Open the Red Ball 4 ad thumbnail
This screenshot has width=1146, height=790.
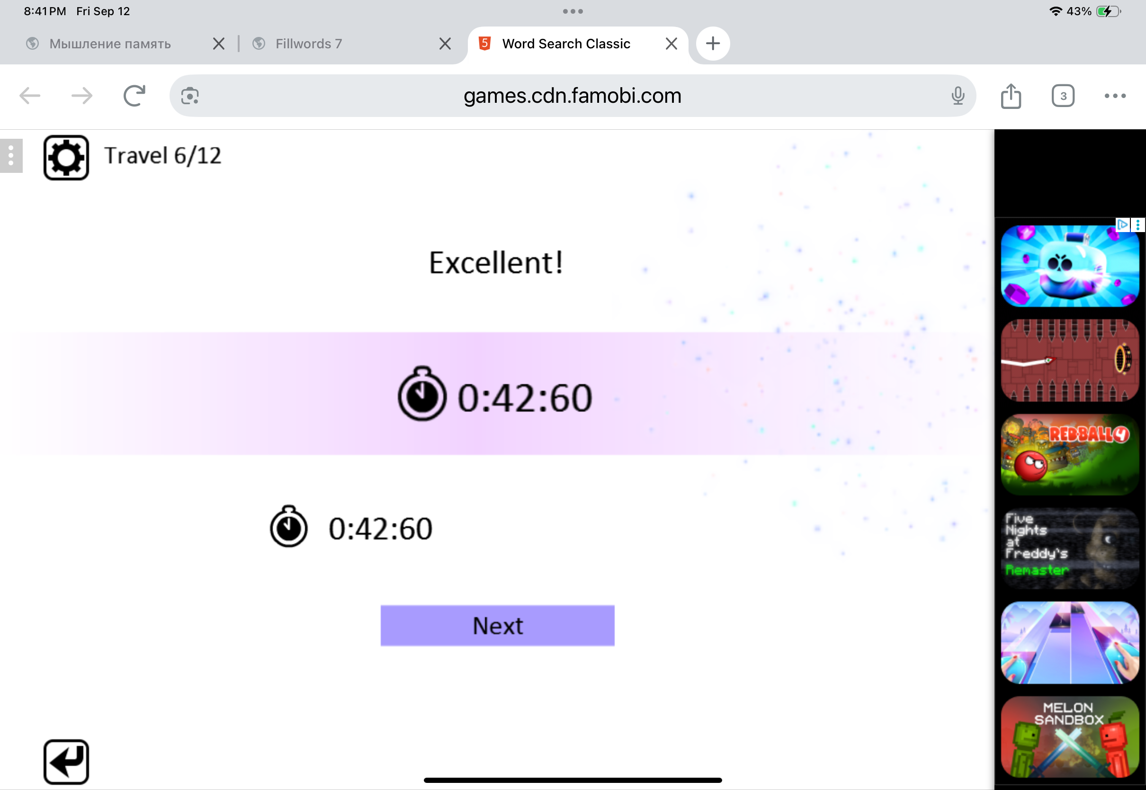click(1070, 454)
